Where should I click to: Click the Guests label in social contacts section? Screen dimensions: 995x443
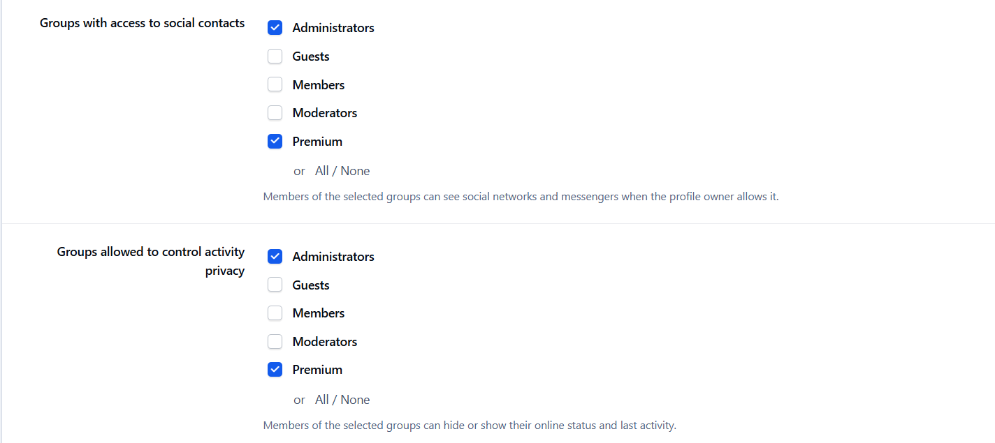[x=311, y=57]
